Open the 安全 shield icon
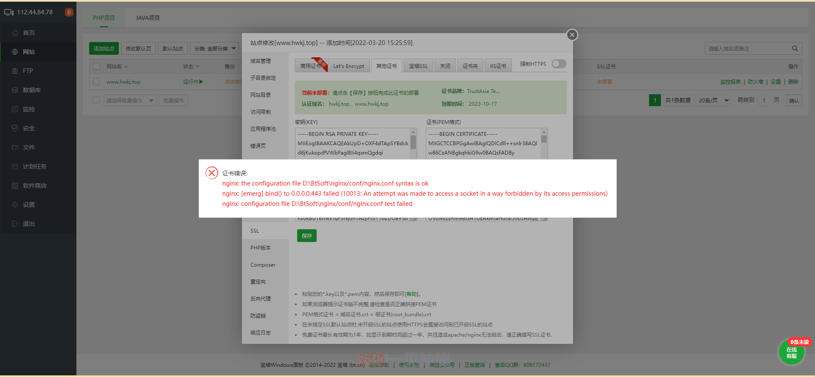 (15, 128)
